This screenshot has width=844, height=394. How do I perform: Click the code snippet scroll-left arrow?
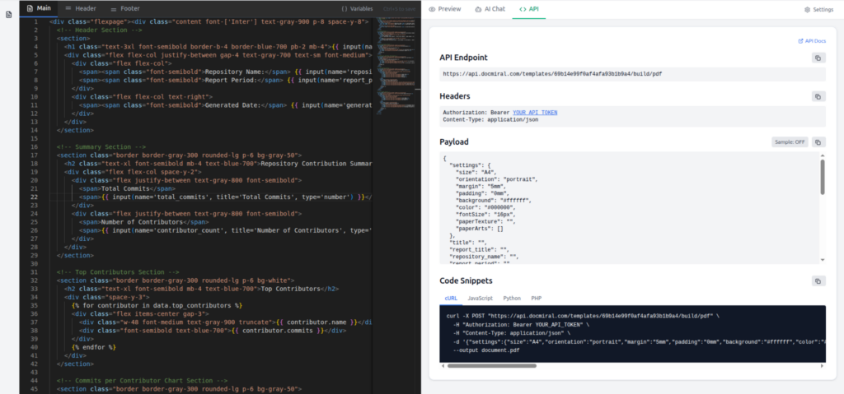tap(443, 365)
